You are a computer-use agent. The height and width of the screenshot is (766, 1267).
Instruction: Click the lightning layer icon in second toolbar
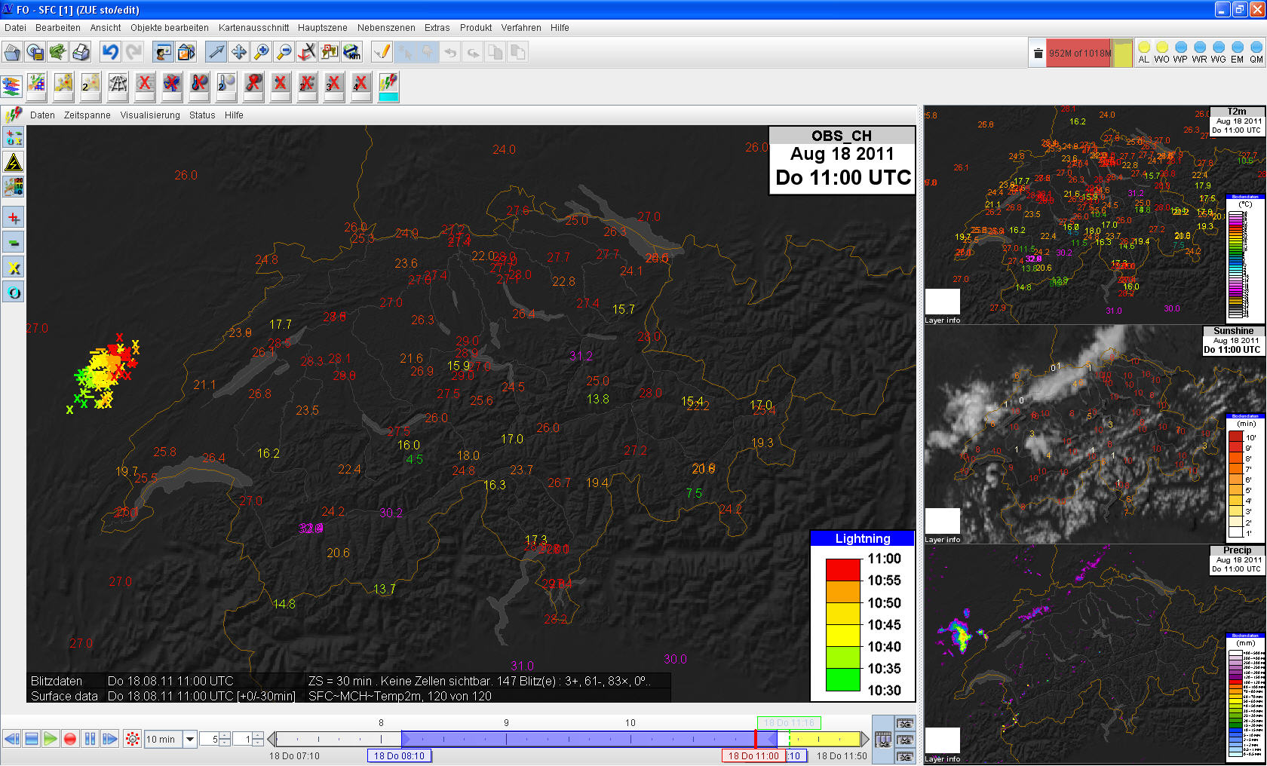tap(388, 85)
